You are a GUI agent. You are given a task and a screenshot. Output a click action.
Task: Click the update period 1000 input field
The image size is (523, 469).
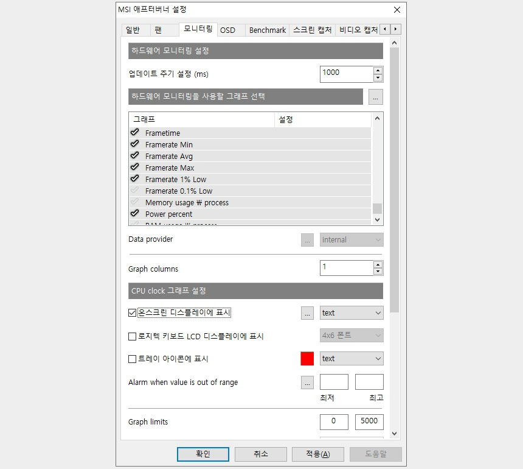tap(346, 74)
